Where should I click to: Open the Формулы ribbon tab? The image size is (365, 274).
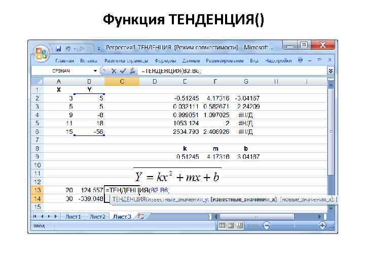(165, 61)
